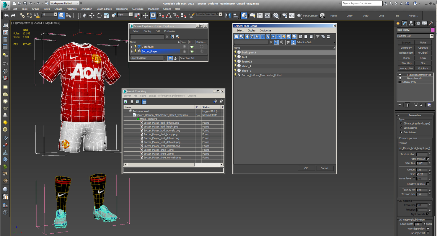Activate Bind to Space Warp tool

[37, 15]
